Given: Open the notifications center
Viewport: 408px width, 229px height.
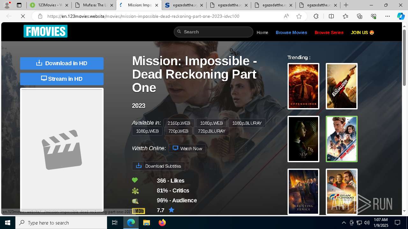Looking at the screenshot, I should pyautogui.click(x=397, y=223).
